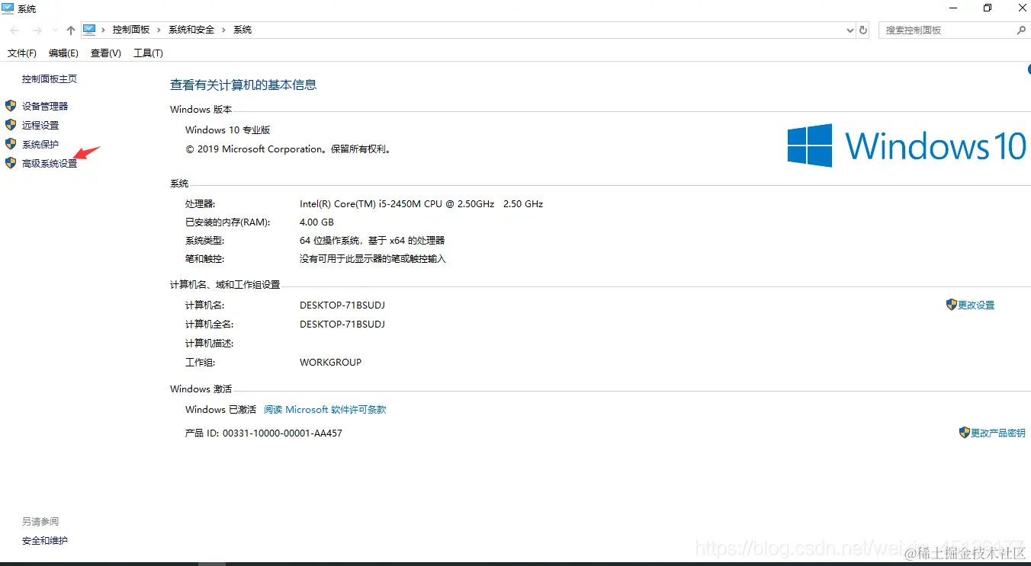Open 系统保护 in the sidebar
The width and height of the screenshot is (1031, 566).
(40, 145)
